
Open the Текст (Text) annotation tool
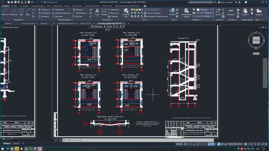97,12
